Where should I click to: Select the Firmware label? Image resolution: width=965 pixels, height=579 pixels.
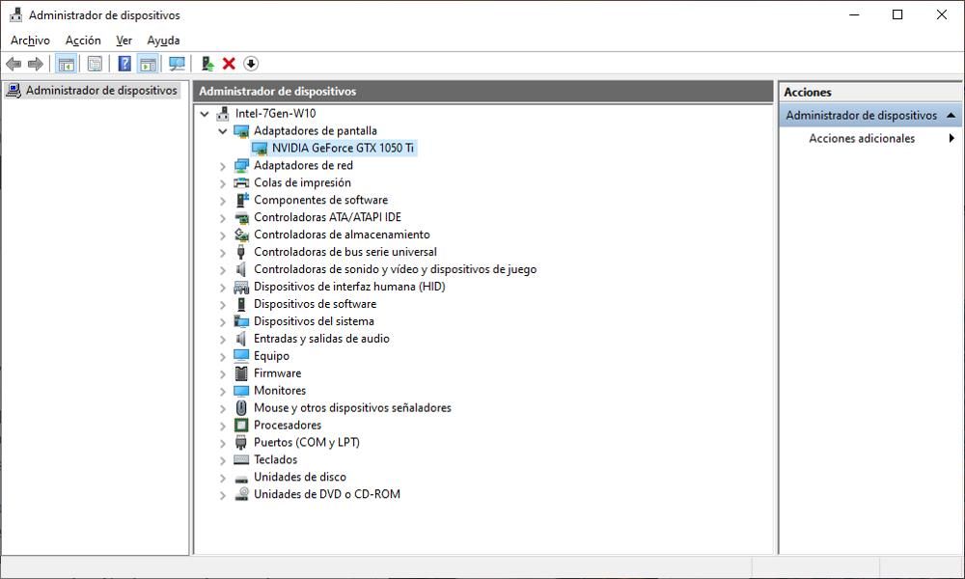(x=278, y=372)
